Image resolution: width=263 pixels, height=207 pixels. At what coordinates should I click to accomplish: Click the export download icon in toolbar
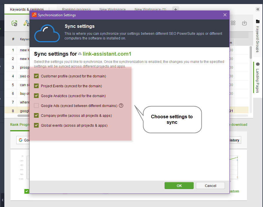[244, 23]
